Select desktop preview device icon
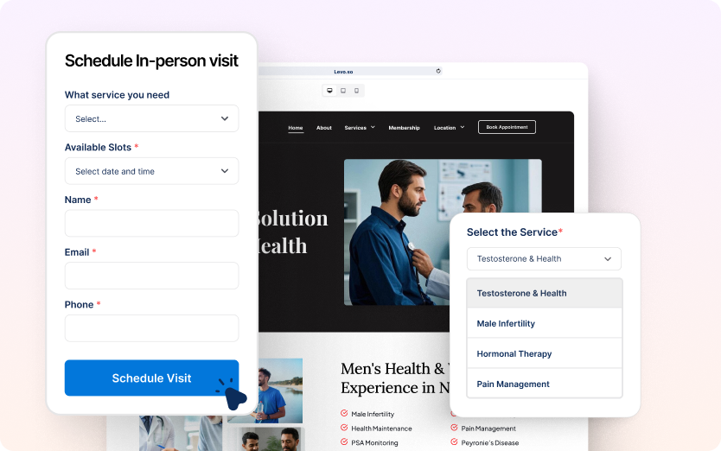 click(x=329, y=91)
